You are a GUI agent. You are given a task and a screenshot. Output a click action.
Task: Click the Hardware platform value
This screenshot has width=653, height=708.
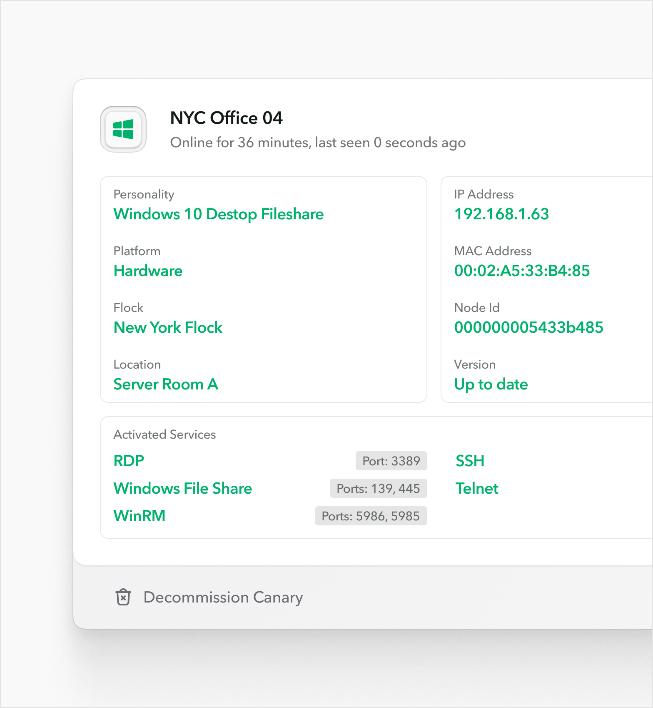click(x=148, y=271)
